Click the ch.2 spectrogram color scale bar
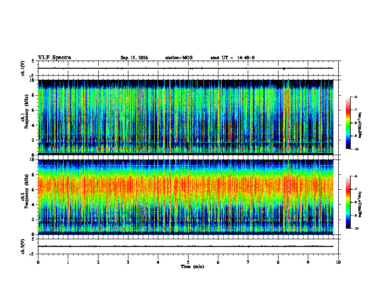 [348, 202]
